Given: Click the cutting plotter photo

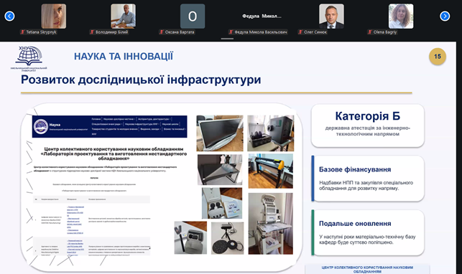Looking at the screenshot, I should (x=270, y=171).
